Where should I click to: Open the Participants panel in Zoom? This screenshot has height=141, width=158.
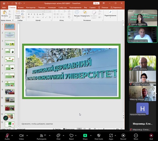[x=41, y=136]
